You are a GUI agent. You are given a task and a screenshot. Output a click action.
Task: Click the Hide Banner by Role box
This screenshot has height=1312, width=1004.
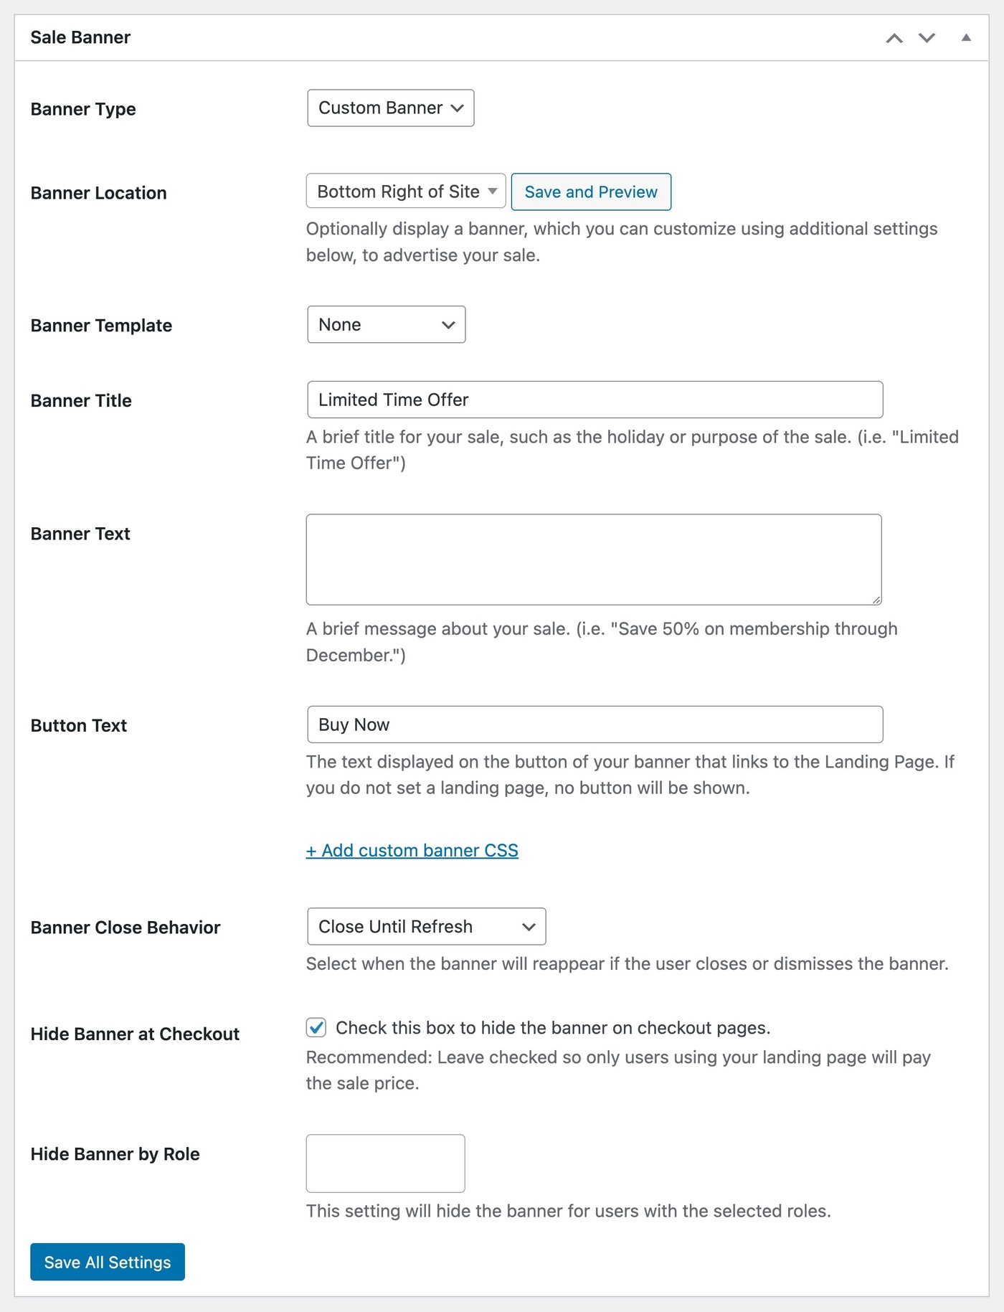coord(385,1164)
